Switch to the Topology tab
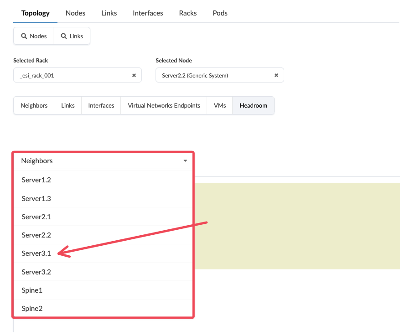The height and width of the screenshot is (336, 400). (x=36, y=13)
